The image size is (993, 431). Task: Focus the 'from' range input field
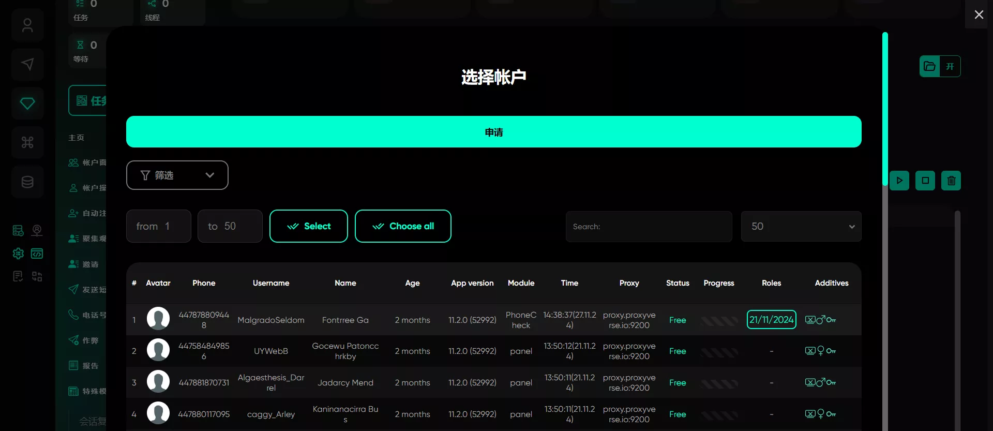(159, 226)
